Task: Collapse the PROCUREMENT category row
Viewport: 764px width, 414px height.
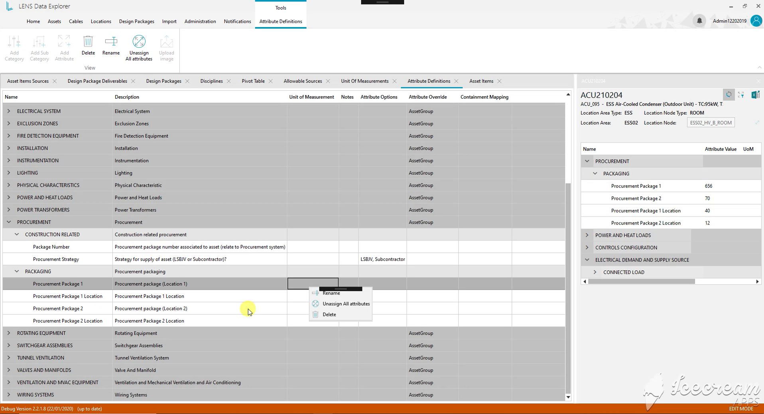Action: click(x=9, y=222)
